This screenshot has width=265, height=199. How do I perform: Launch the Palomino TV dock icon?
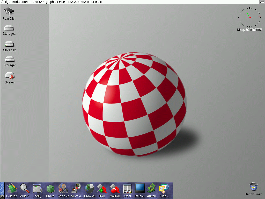click(x=140, y=189)
